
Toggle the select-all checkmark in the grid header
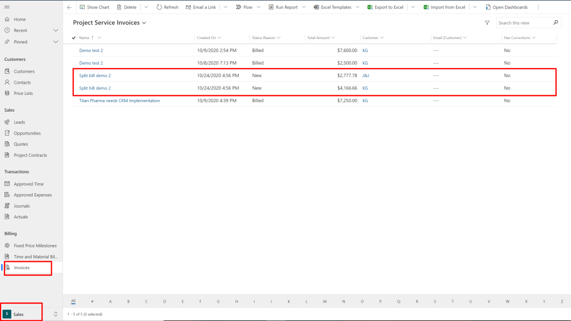[74, 38]
